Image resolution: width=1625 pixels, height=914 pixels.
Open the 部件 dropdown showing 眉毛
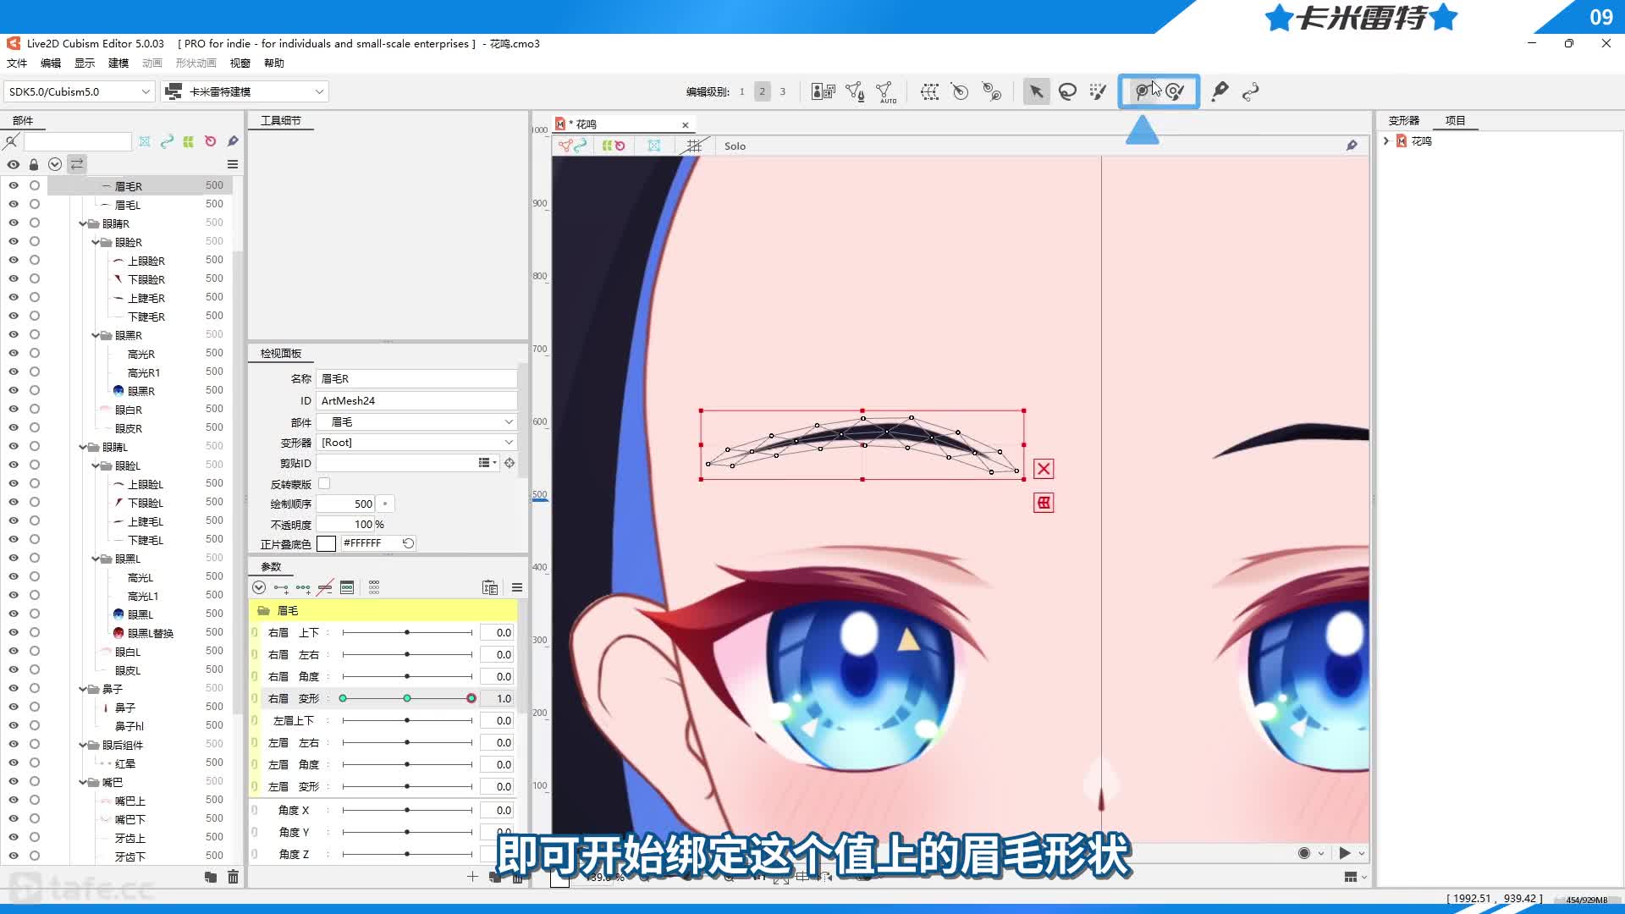[416, 421]
